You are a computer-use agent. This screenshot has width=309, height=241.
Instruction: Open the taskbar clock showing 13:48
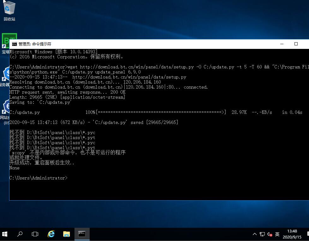pos(292,234)
